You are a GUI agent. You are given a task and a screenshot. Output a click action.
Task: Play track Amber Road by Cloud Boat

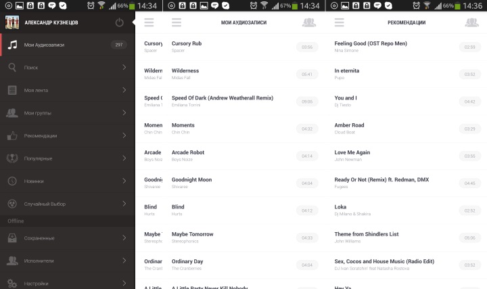tap(407, 129)
